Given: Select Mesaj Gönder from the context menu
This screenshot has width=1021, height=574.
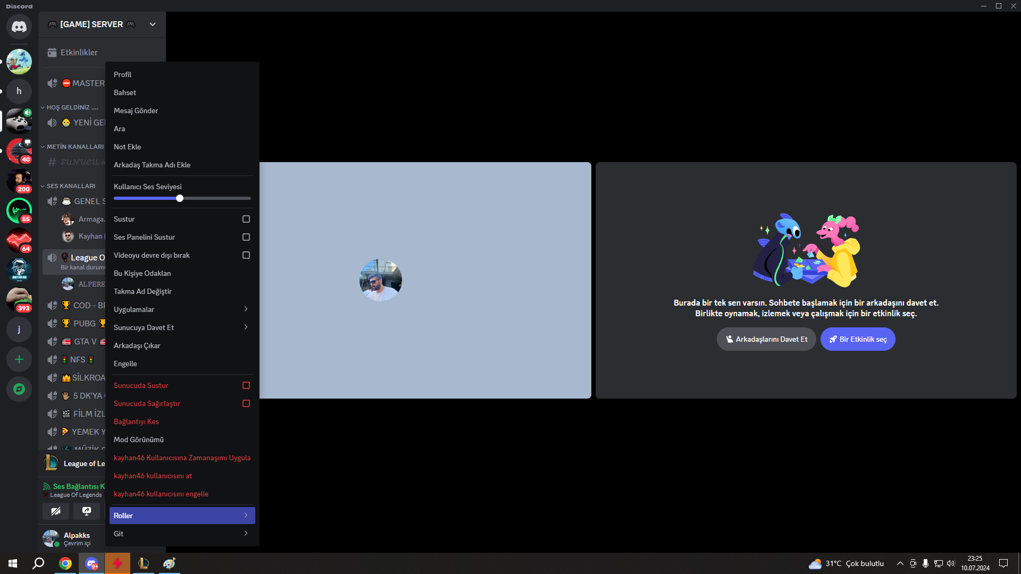Looking at the screenshot, I should [x=136, y=111].
